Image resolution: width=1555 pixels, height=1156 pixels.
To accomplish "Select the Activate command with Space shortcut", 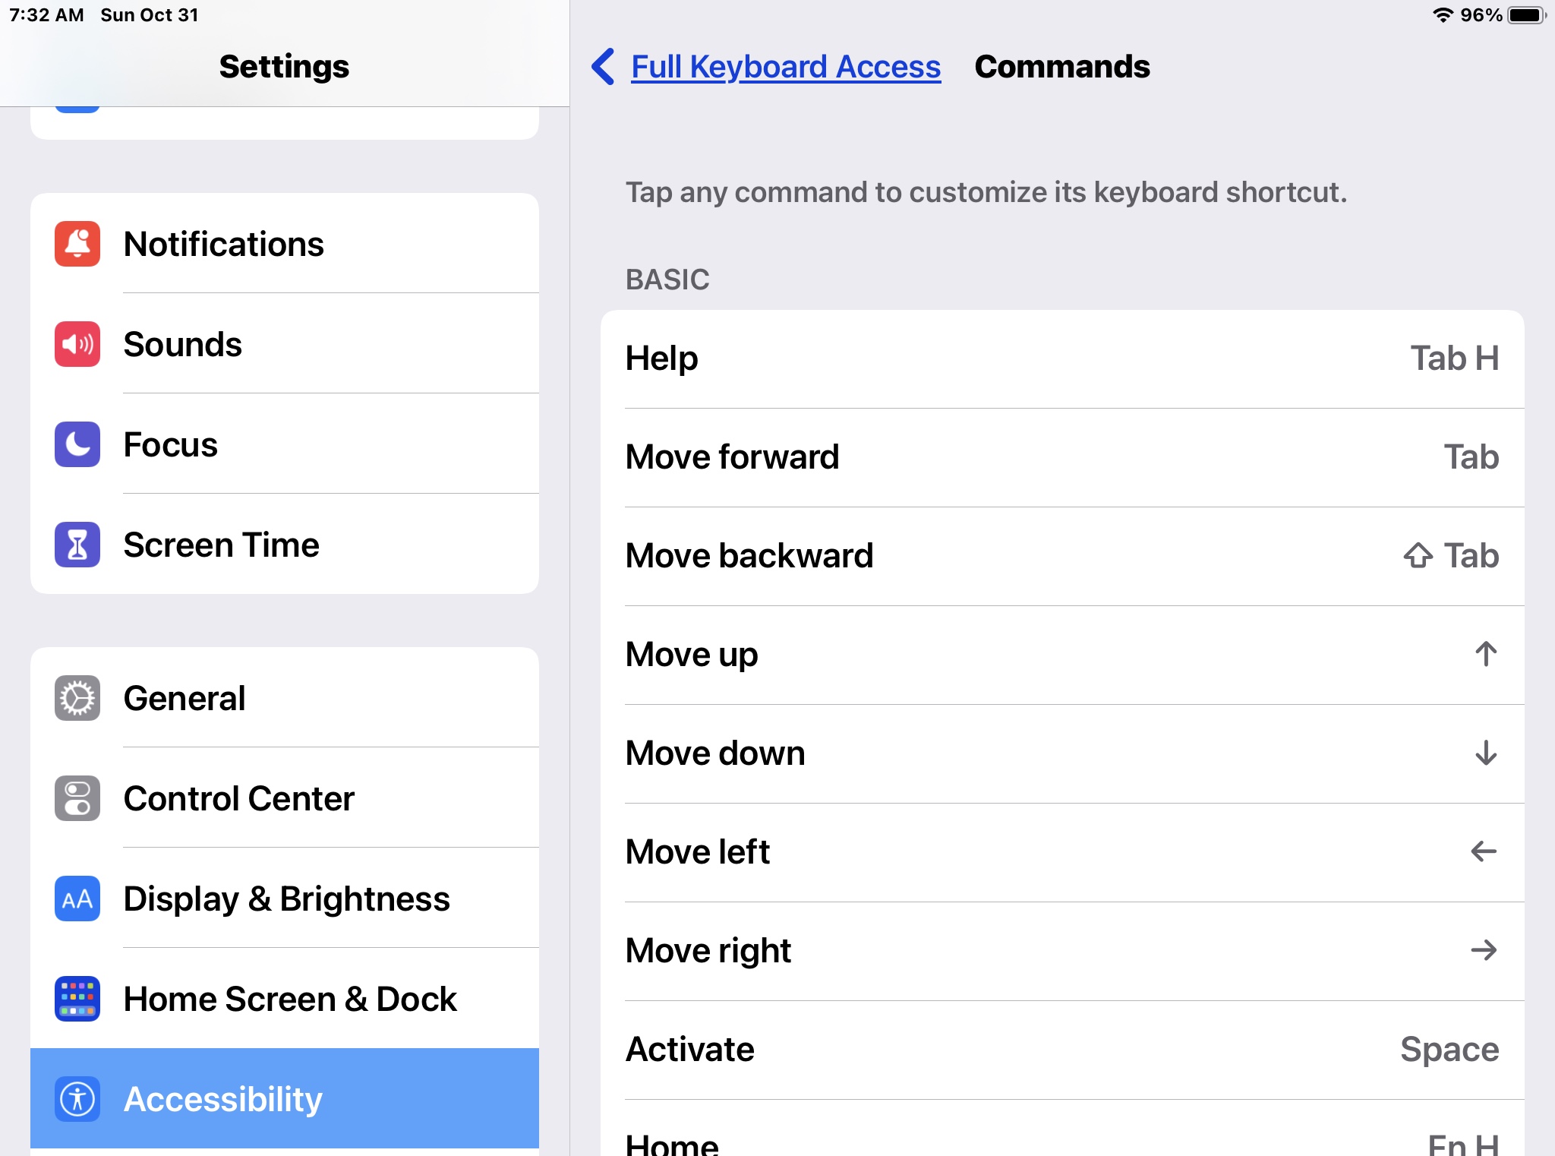I will 1063,1049.
